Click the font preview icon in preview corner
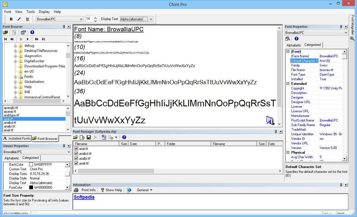This screenshot has height=217, width=357. [x=270, y=121]
